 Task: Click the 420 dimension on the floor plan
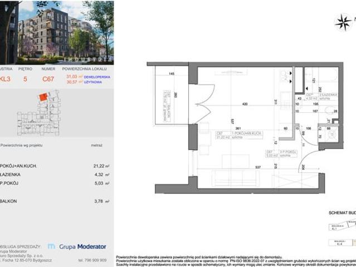coord(245,104)
